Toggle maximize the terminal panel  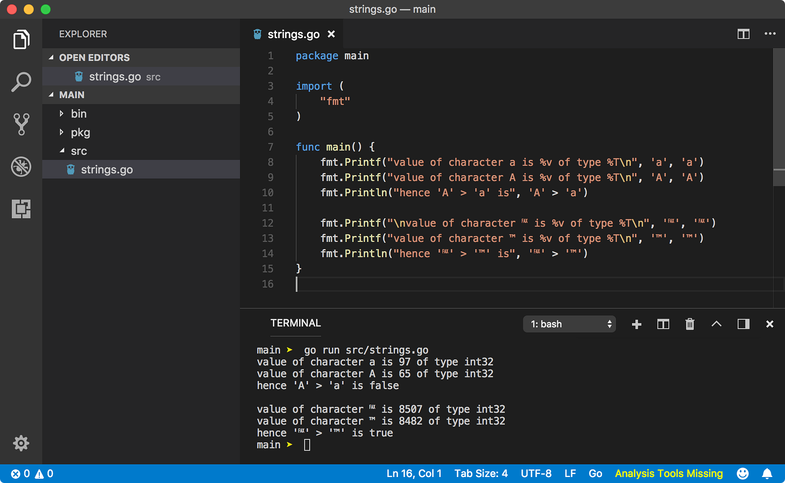[716, 324]
